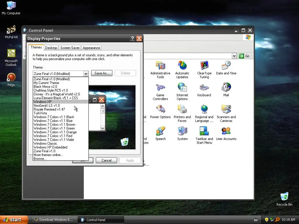Choose Windows 7 Colors v1.1 Blue

pos(61,121)
